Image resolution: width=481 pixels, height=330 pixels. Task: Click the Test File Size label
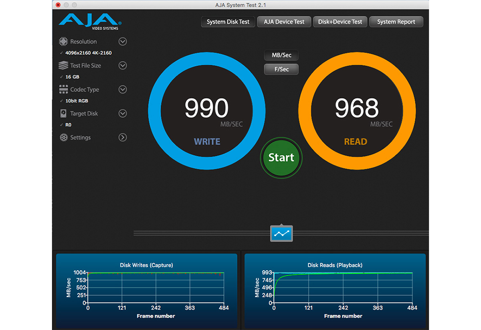point(85,65)
